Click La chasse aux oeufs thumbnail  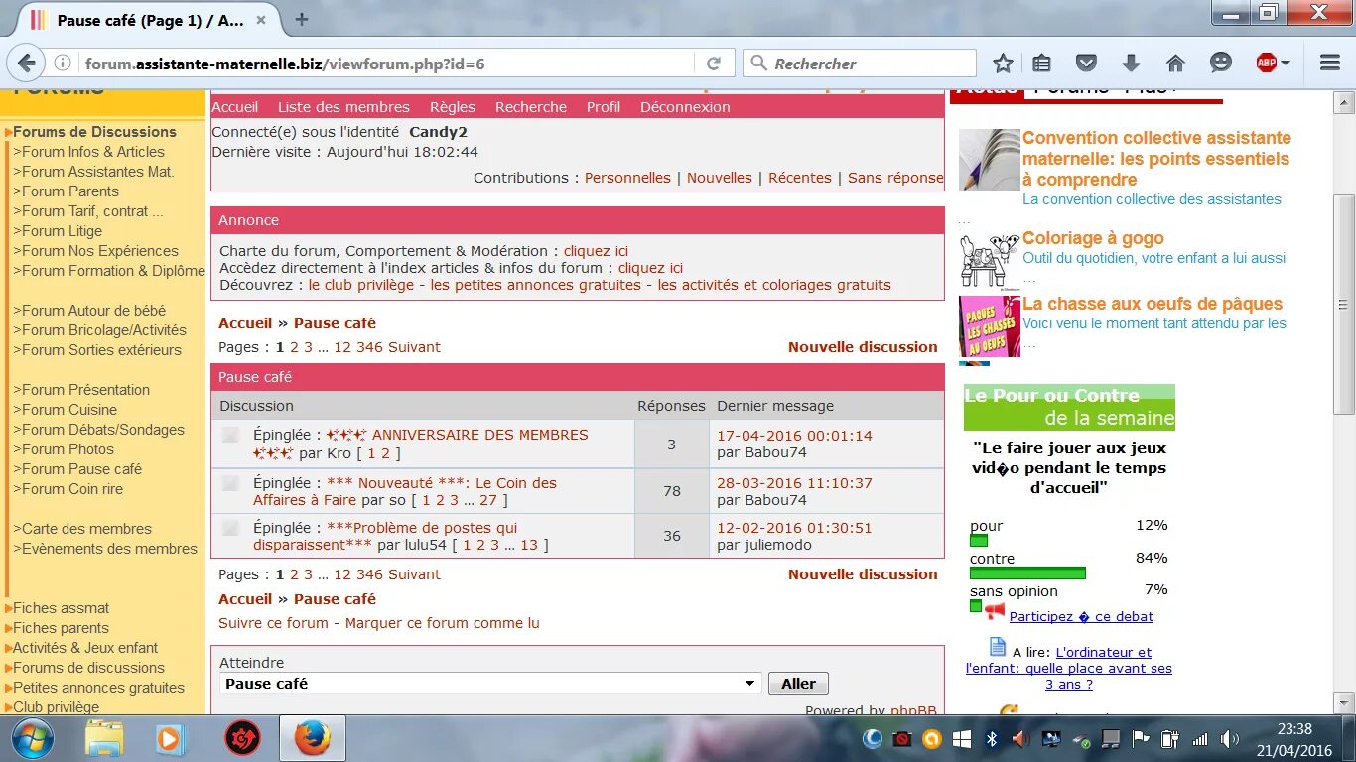point(989,326)
